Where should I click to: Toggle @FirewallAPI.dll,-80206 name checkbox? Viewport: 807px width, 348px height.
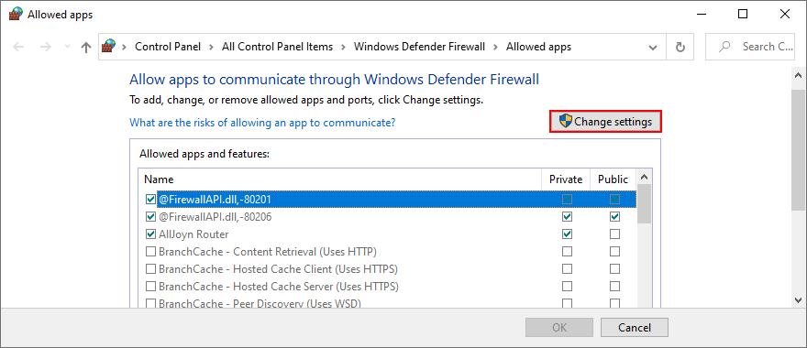coord(150,217)
